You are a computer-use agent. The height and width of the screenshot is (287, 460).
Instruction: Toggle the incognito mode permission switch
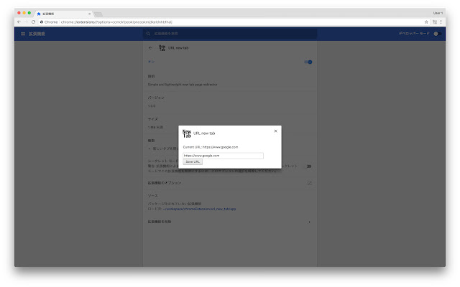(308, 166)
